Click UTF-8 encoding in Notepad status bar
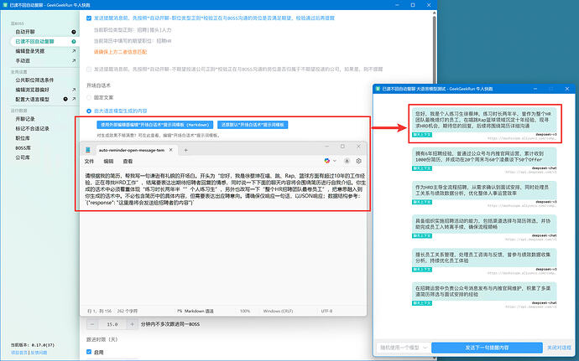Viewport: 579px width, 361px height. [326, 312]
